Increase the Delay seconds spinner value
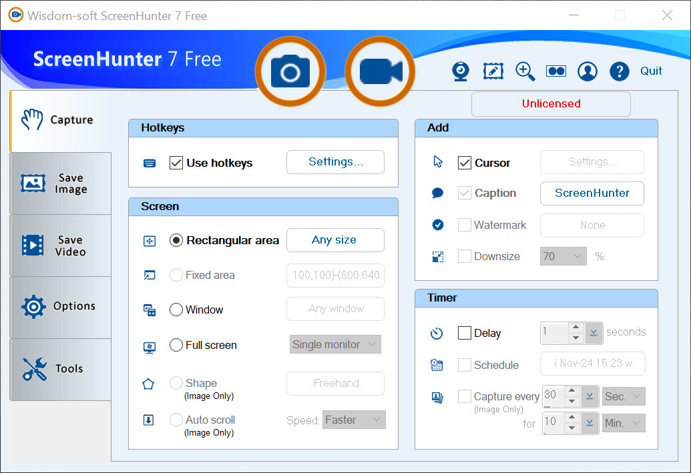Screen dimensions: 691x473 (x=575, y=328)
